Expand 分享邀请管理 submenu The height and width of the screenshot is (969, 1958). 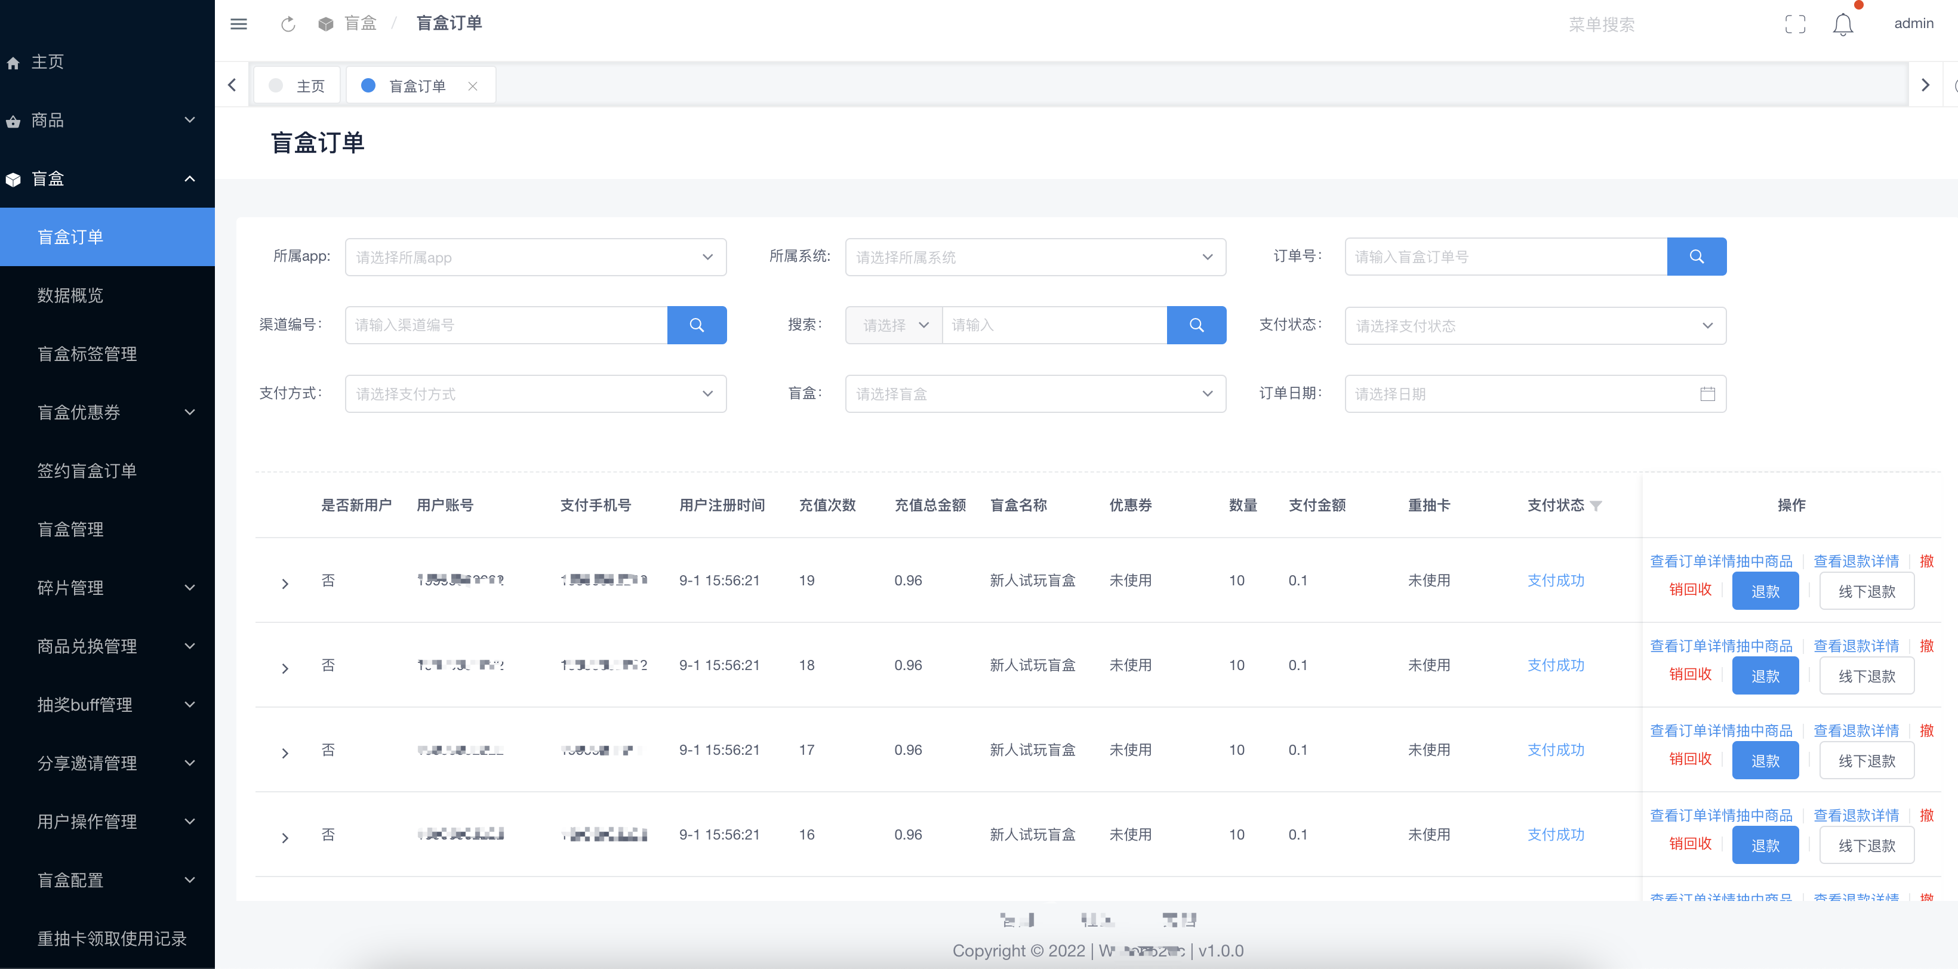107,763
